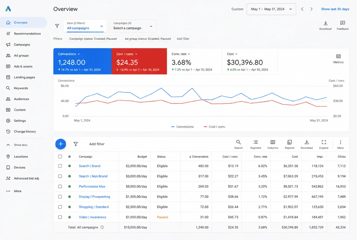Click the status dot of Search | Brand

tap(69, 166)
